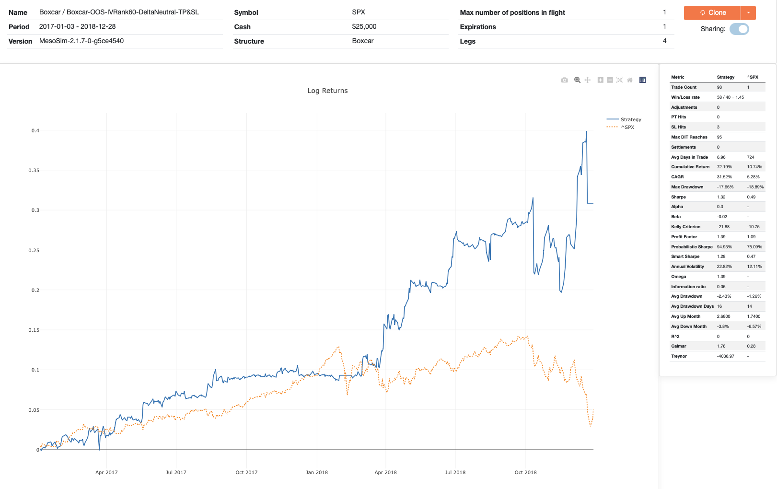This screenshot has height=489, width=777.
Task: Activate the Pan tool in chart toolbar
Action: click(587, 80)
